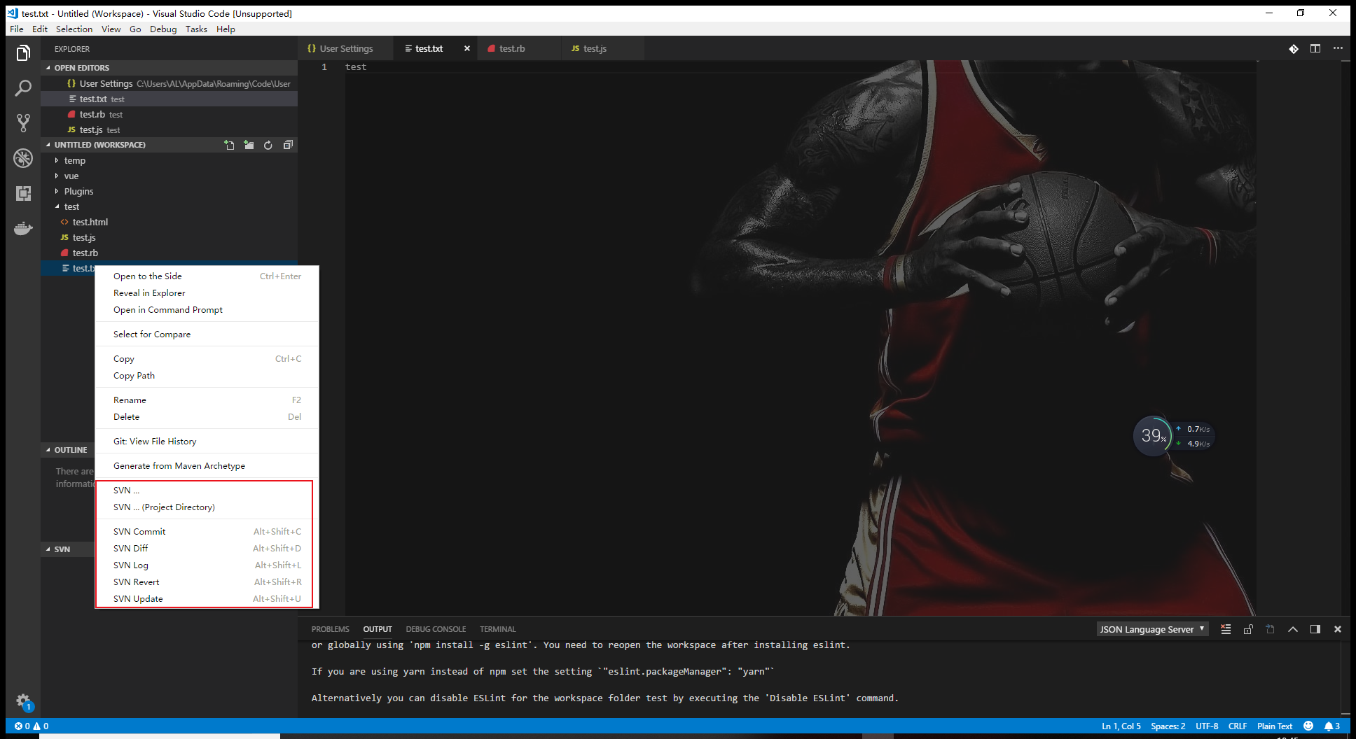Screen dimensions: 1356x739
Task: Click New File icon in workspace header
Action: 229,145
